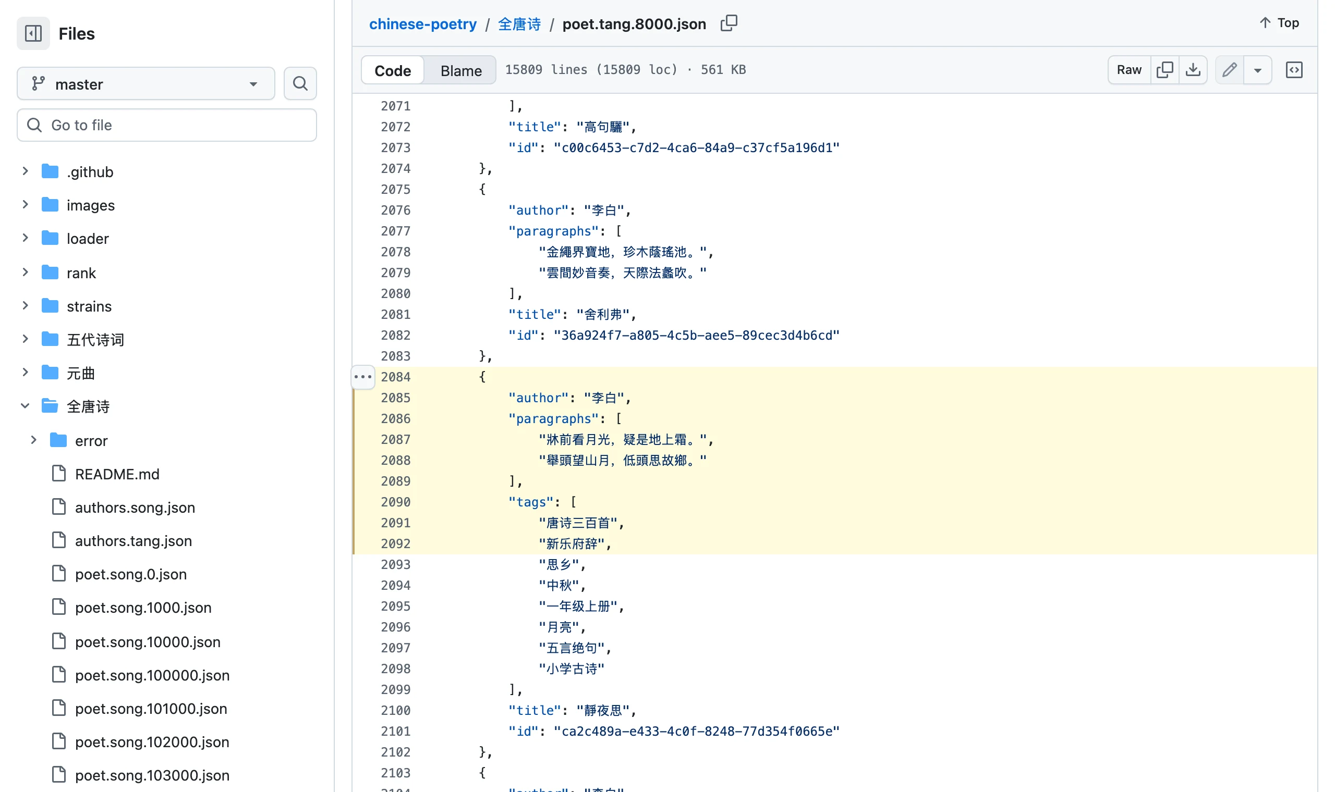Select the rank folder row
This screenshot has width=1335, height=792.
pyautogui.click(x=166, y=273)
